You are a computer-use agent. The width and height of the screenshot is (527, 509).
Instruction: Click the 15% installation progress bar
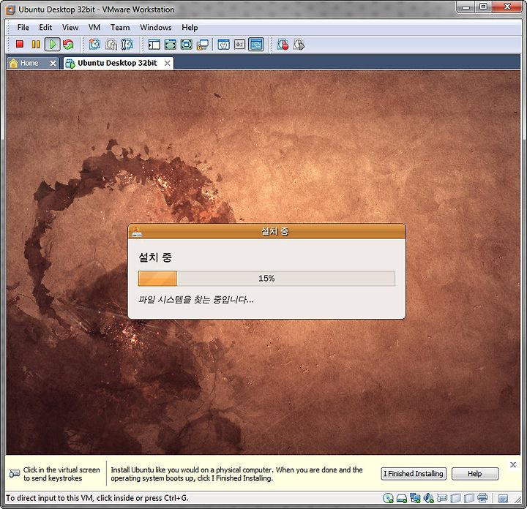[266, 279]
